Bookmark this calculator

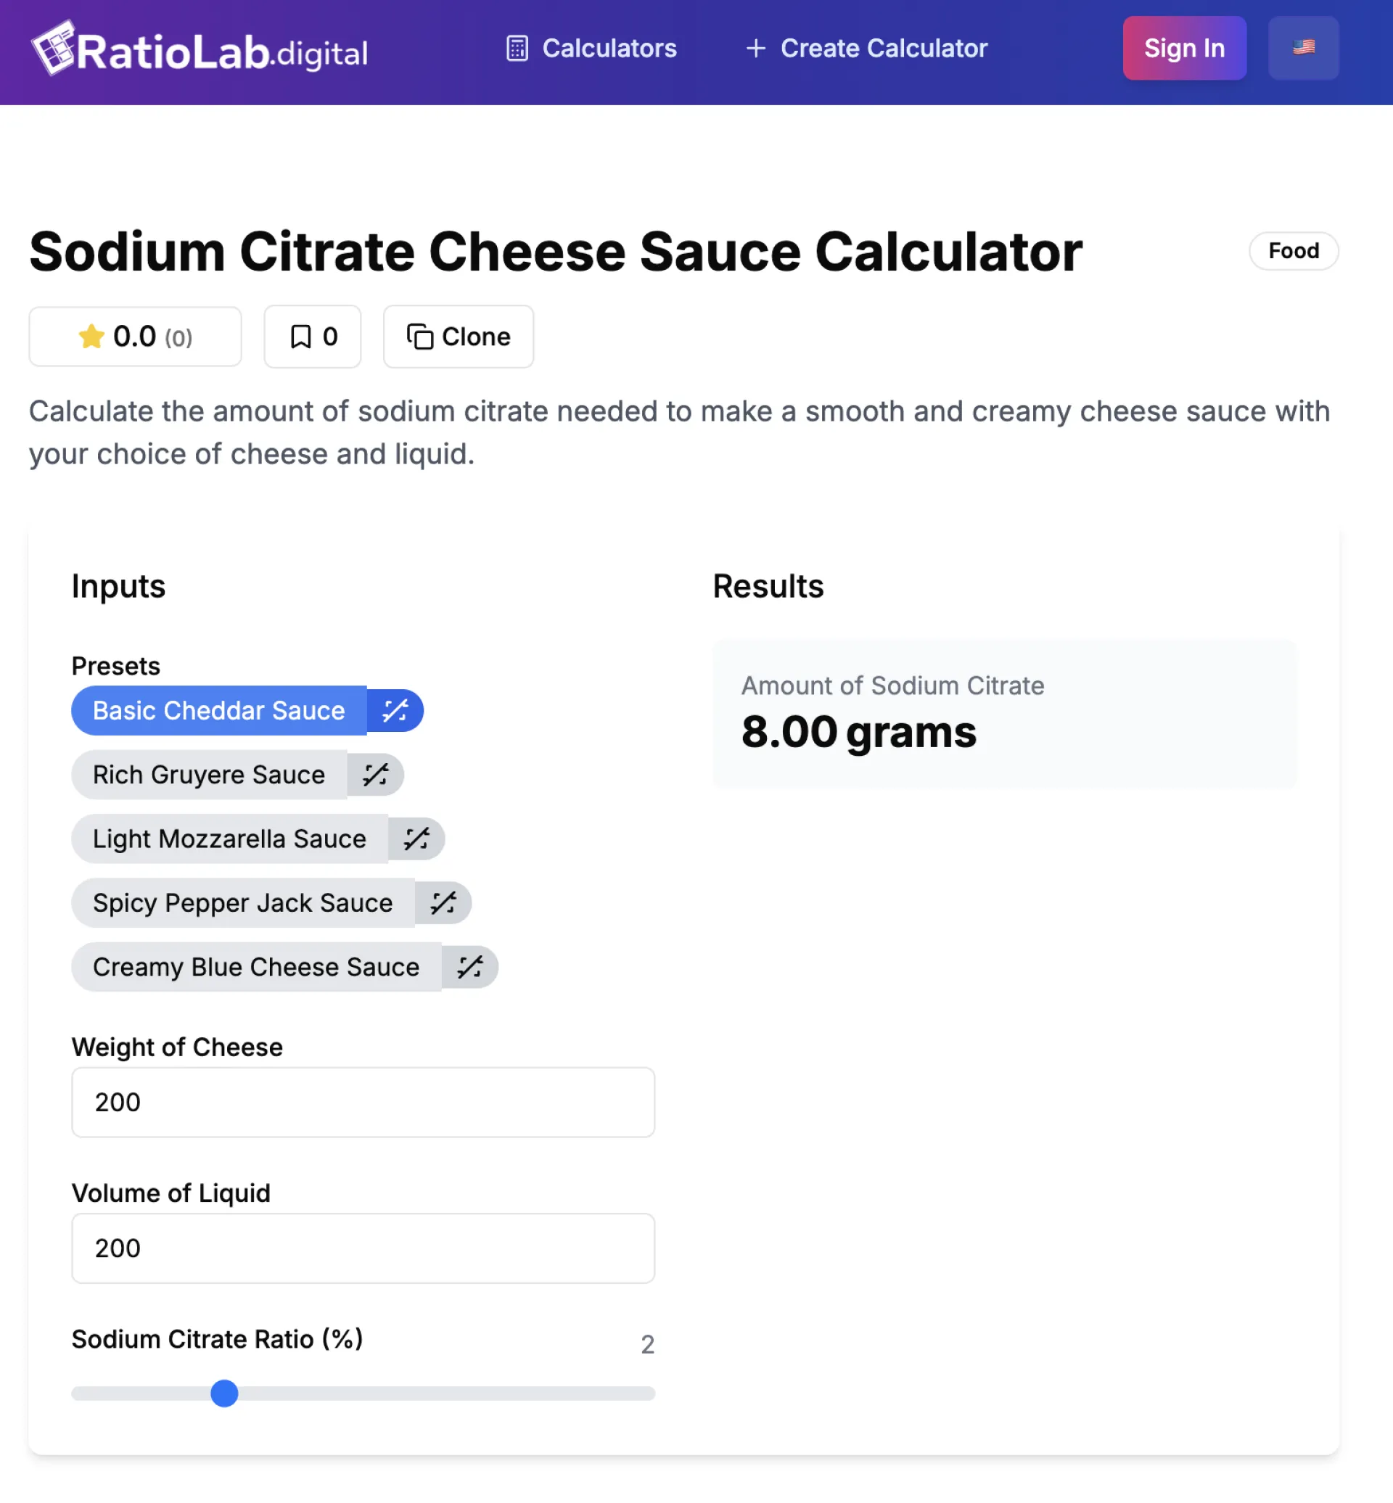(312, 336)
